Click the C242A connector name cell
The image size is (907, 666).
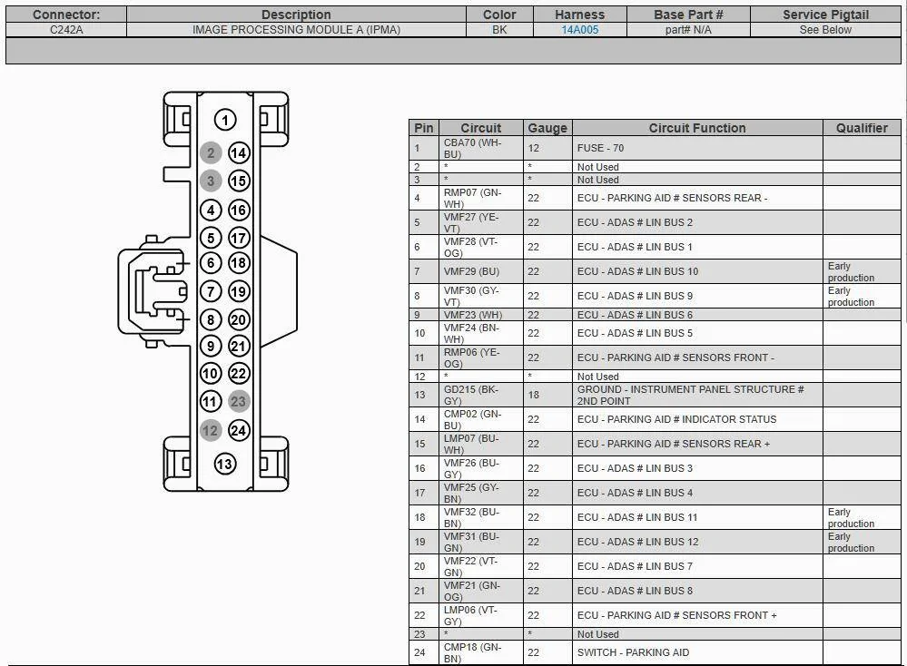pyautogui.click(x=66, y=30)
